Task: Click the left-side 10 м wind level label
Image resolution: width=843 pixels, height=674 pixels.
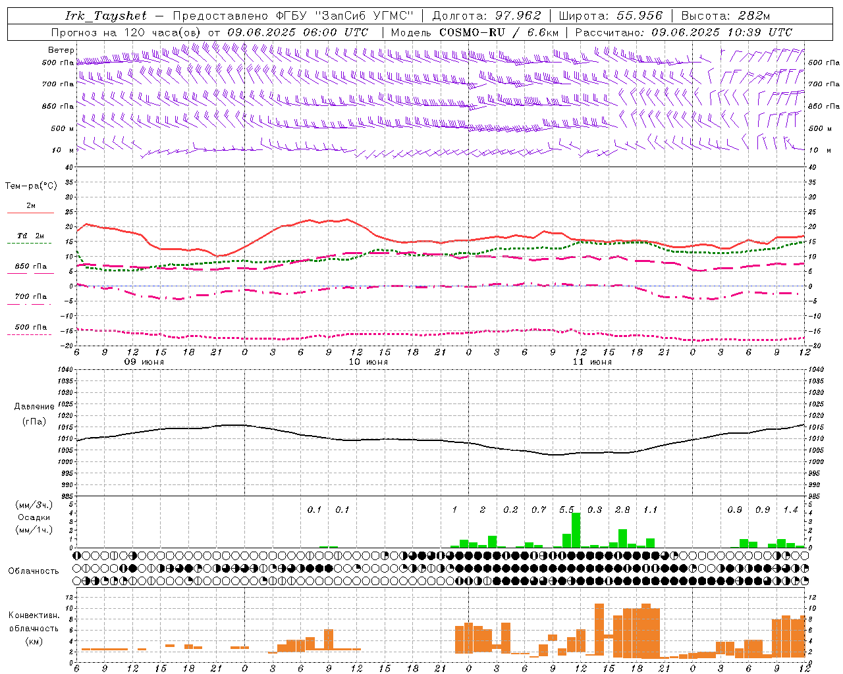Action: pyautogui.click(x=64, y=150)
